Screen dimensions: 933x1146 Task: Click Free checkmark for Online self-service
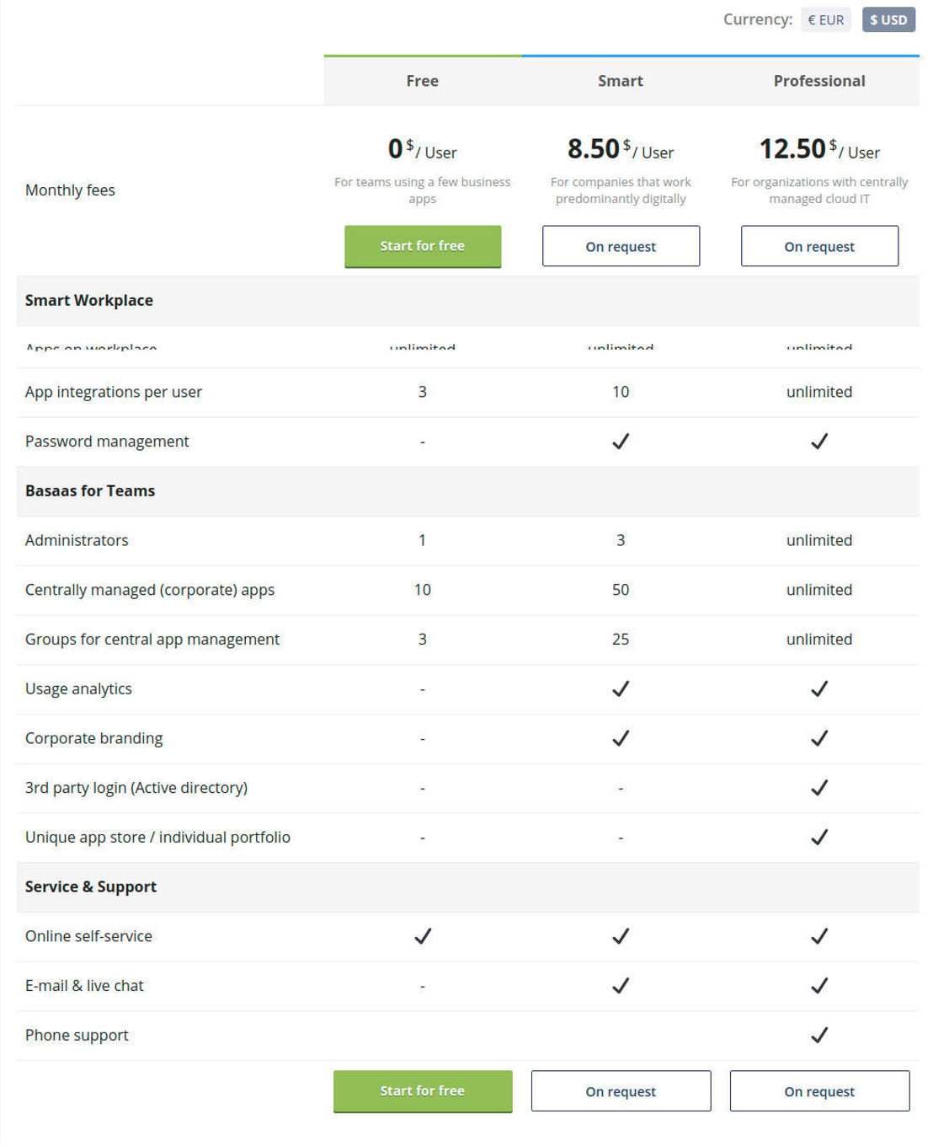pos(423,936)
